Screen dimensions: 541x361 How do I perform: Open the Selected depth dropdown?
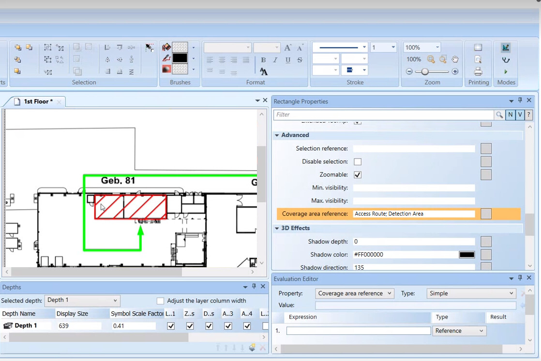pyautogui.click(x=115, y=300)
